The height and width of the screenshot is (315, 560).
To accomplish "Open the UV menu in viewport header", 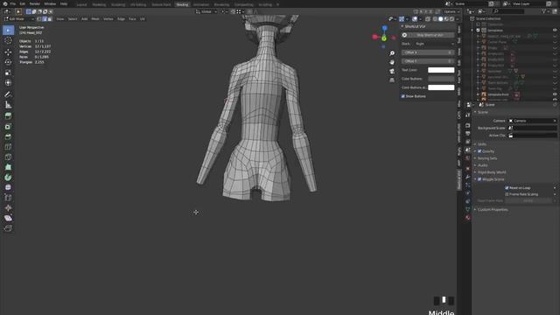I will [x=143, y=19].
